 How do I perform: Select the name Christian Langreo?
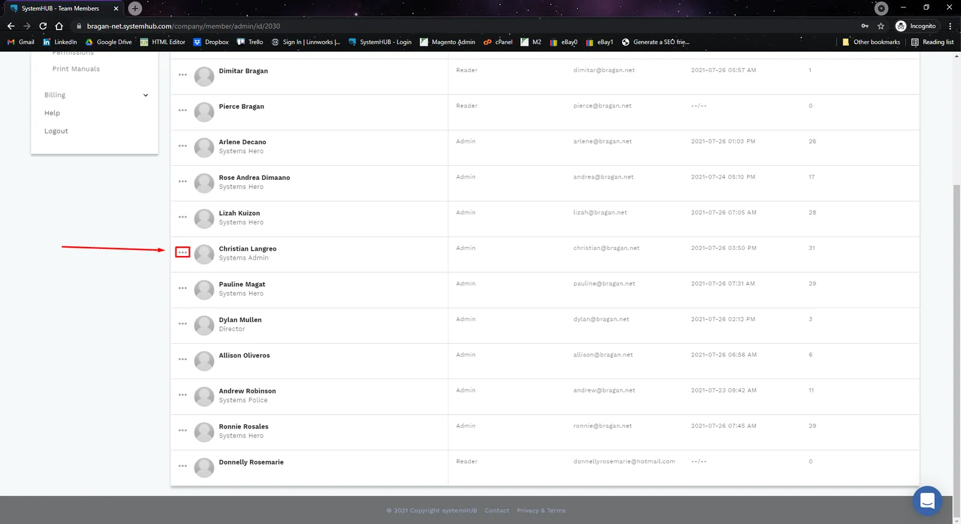[247, 249]
